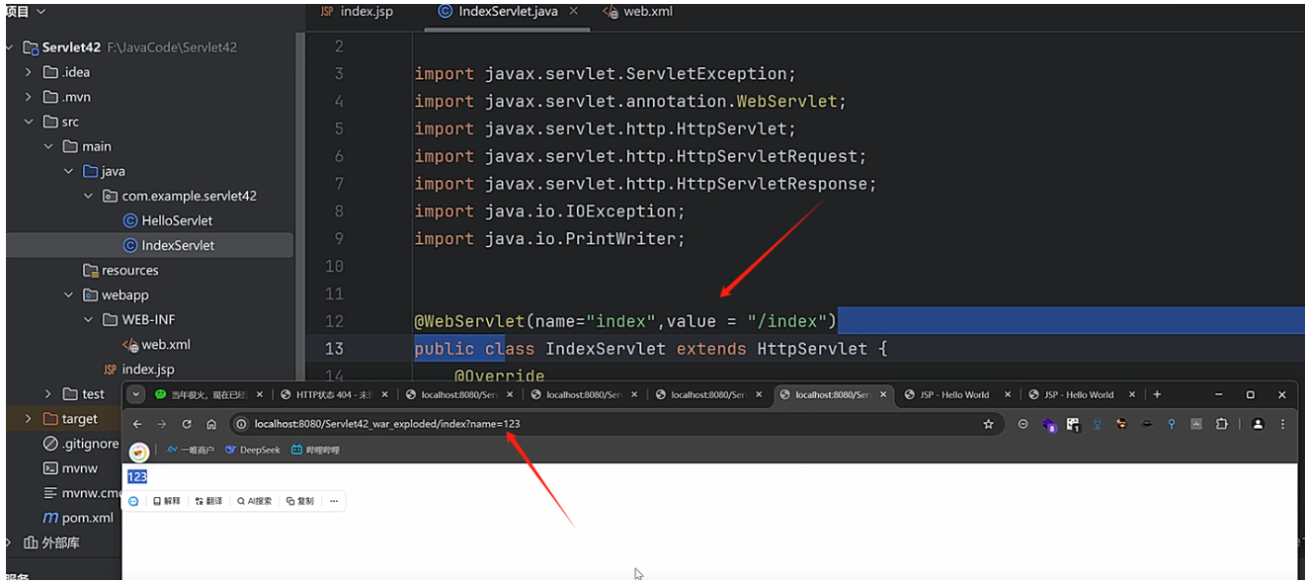Collapse the src folder
The width and height of the screenshot is (1305, 583).
pyautogui.click(x=29, y=122)
